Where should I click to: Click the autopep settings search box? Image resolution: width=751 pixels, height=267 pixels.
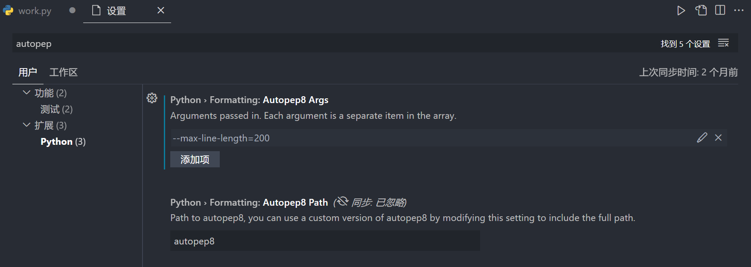pyautogui.click(x=299, y=43)
